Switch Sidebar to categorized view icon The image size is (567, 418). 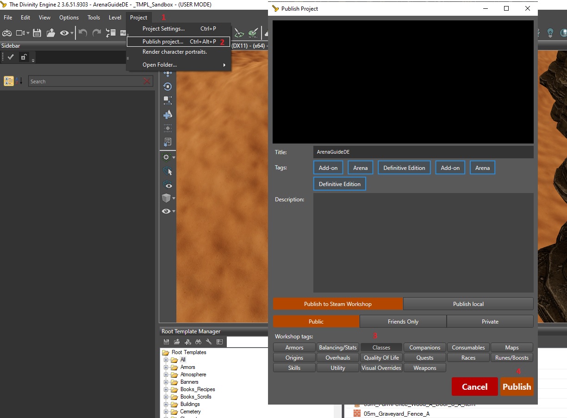[x=9, y=81]
